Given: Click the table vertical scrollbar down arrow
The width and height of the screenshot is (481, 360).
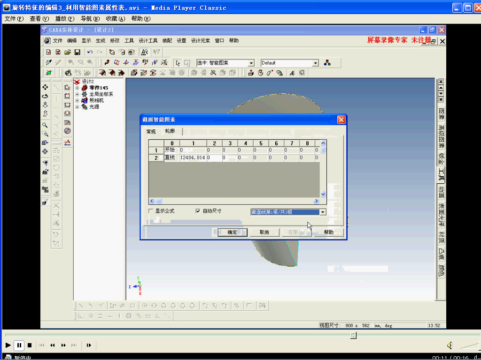Looking at the screenshot, I should pos(323,195).
